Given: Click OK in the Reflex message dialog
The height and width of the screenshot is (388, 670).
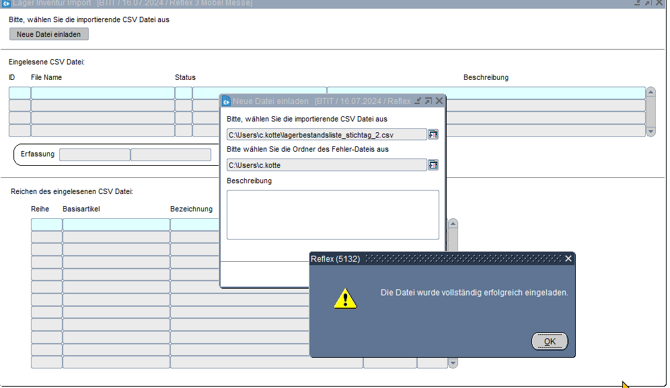Looking at the screenshot, I should click(550, 341).
